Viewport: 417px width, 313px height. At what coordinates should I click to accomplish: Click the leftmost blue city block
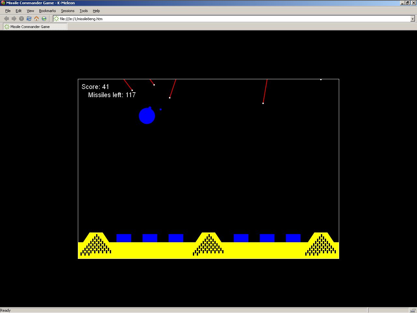click(x=124, y=238)
